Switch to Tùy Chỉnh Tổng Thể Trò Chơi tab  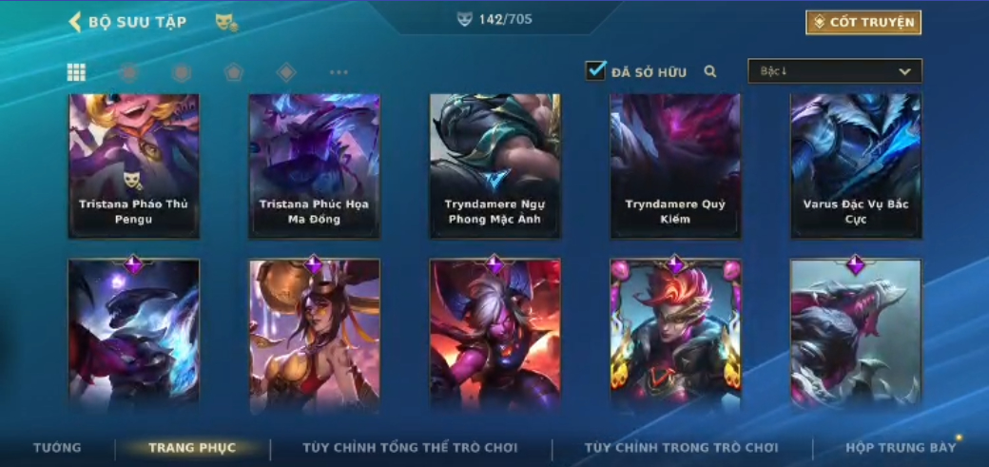[410, 448]
